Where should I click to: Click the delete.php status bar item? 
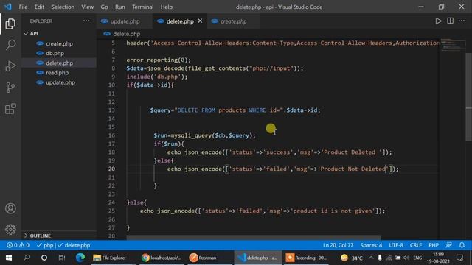pyautogui.click(x=74, y=245)
